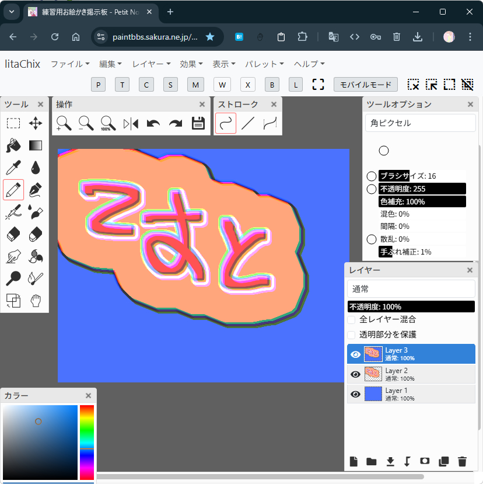
Task: Open the ファイル menu
Action: click(70, 64)
